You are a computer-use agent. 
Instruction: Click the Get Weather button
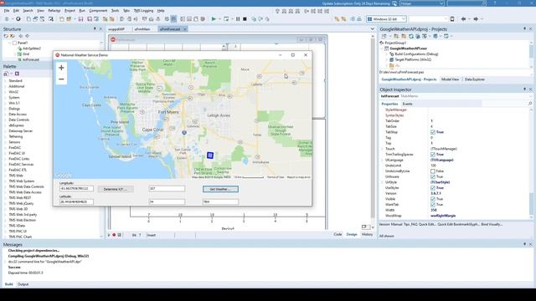coord(220,189)
